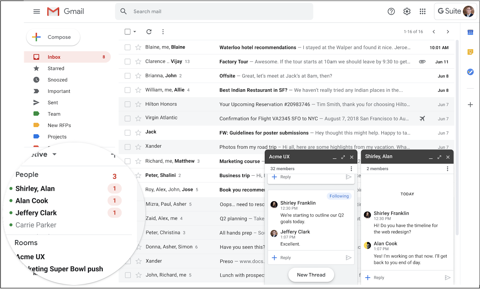This screenshot has width=480, height=289.
Task: Click the attachment paperclip on the Factory Tour email
Action: 422,61
